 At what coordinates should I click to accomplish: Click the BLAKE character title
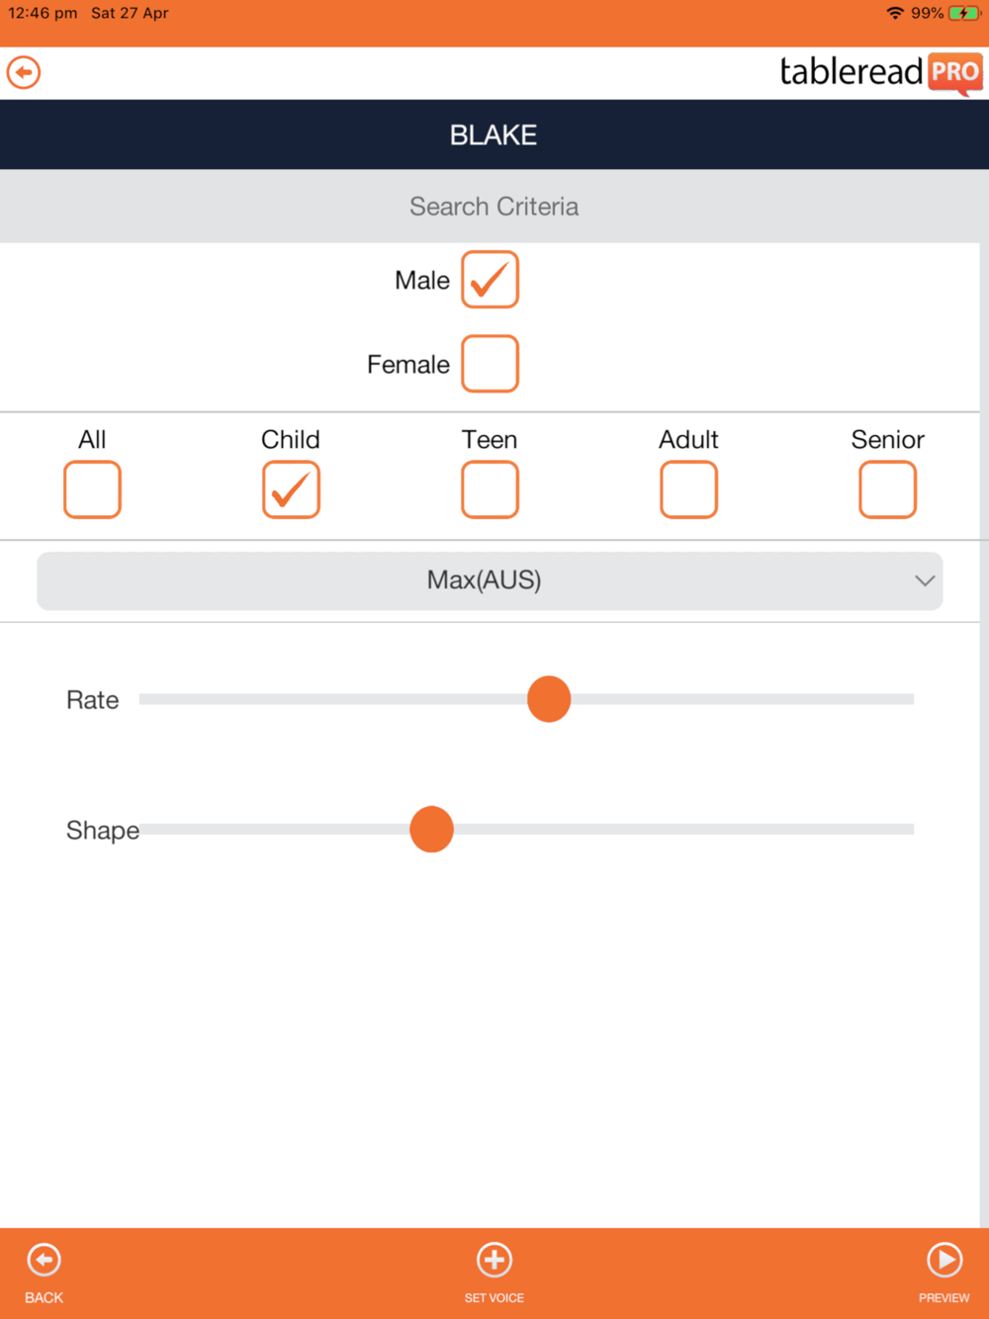point(494,134)
